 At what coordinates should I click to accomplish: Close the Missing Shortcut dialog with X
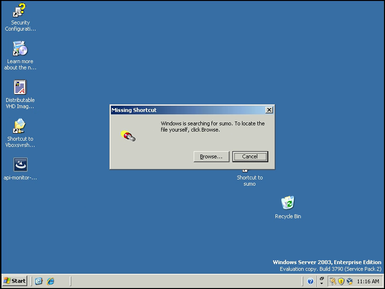(x=269, y=110)
